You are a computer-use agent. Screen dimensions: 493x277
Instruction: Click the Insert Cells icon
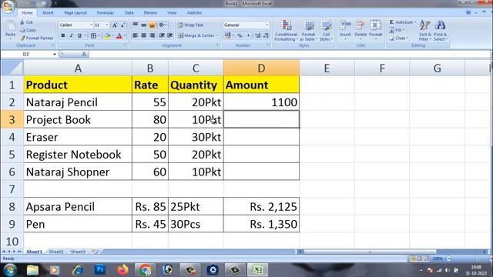345,25
